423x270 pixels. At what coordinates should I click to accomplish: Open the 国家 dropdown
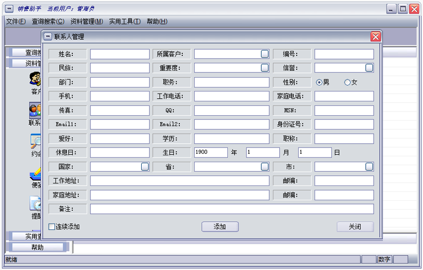point(145,166)
